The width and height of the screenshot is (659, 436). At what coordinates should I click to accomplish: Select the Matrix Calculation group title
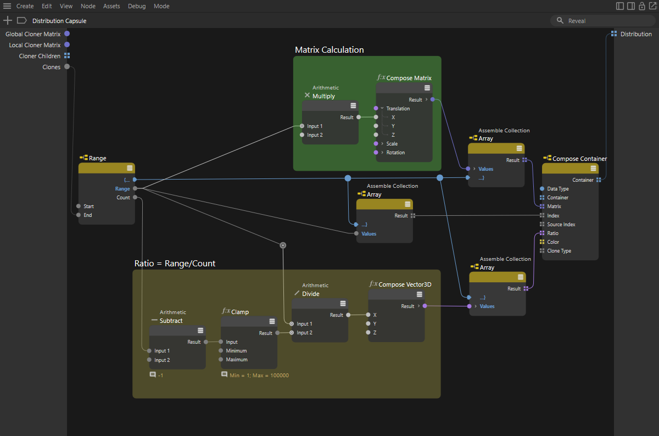(x=329, y=50)
